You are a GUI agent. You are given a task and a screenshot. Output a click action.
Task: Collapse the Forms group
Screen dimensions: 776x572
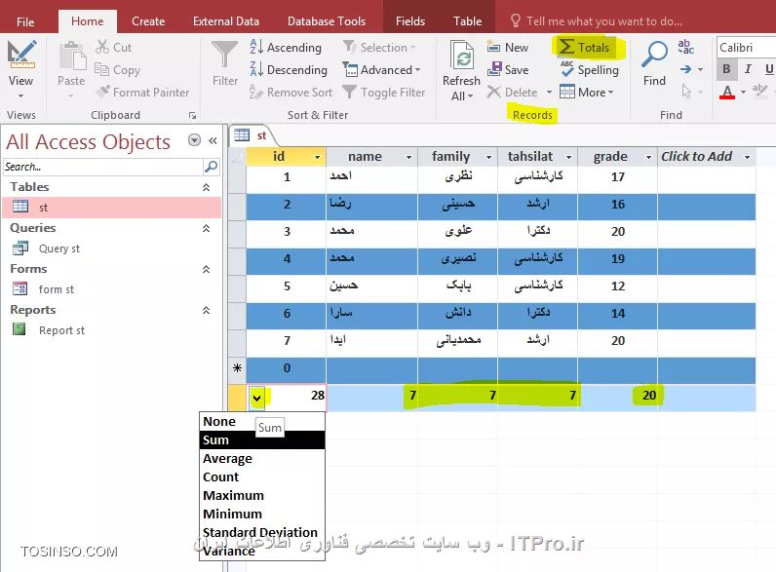[x=207, y=269]
